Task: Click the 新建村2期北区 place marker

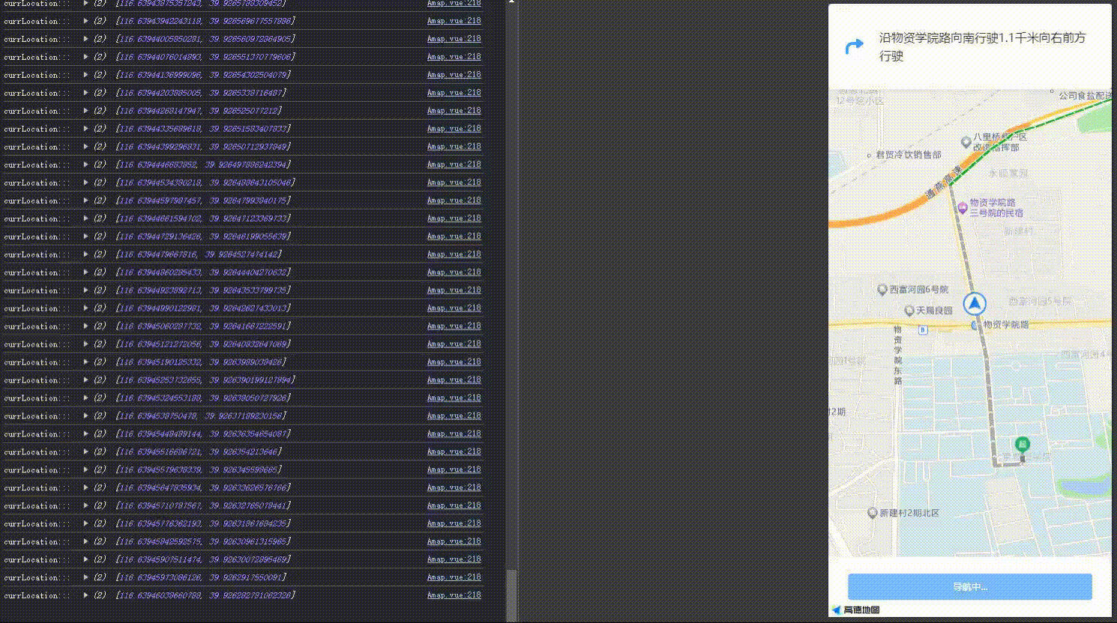Action: point(874,512)
